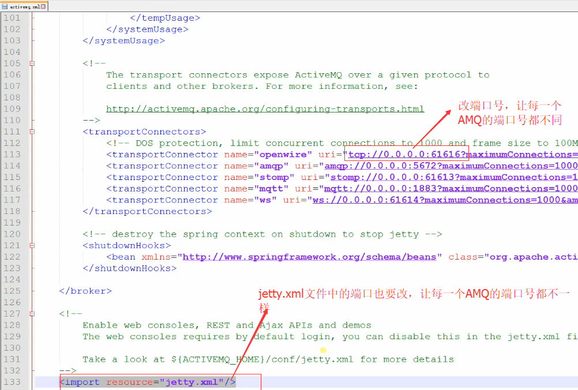Image resolution: width=578 pixels, height=390 pixels.
Task: Click "clients and other brokers" comment line
Action: 262,87
